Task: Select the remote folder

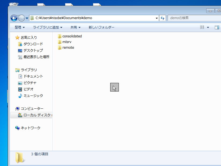Action: 68,47
